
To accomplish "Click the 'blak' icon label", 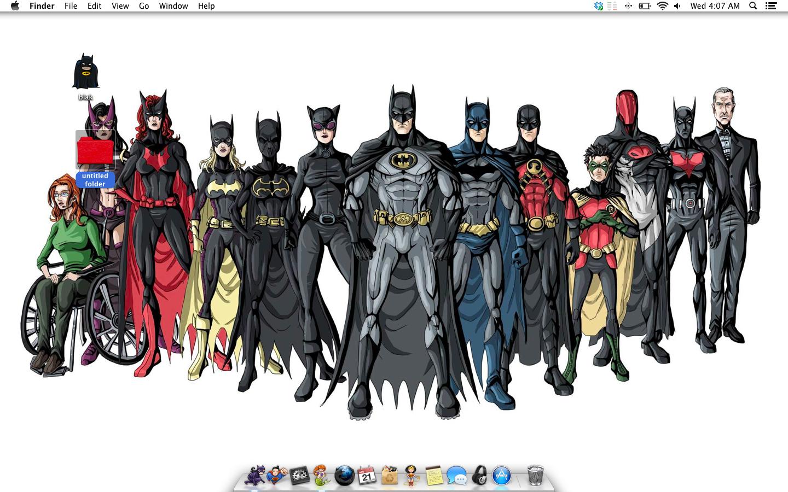I will [x=85, y=97].
